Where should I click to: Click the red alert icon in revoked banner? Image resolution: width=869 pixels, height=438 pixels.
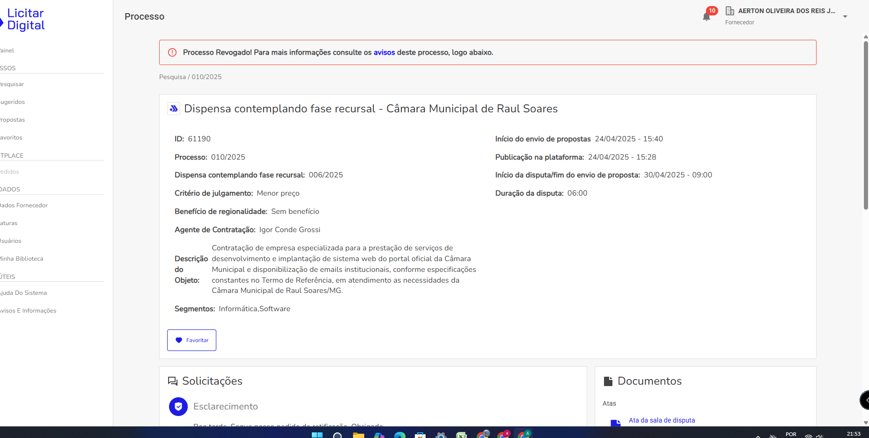[172, 52]
